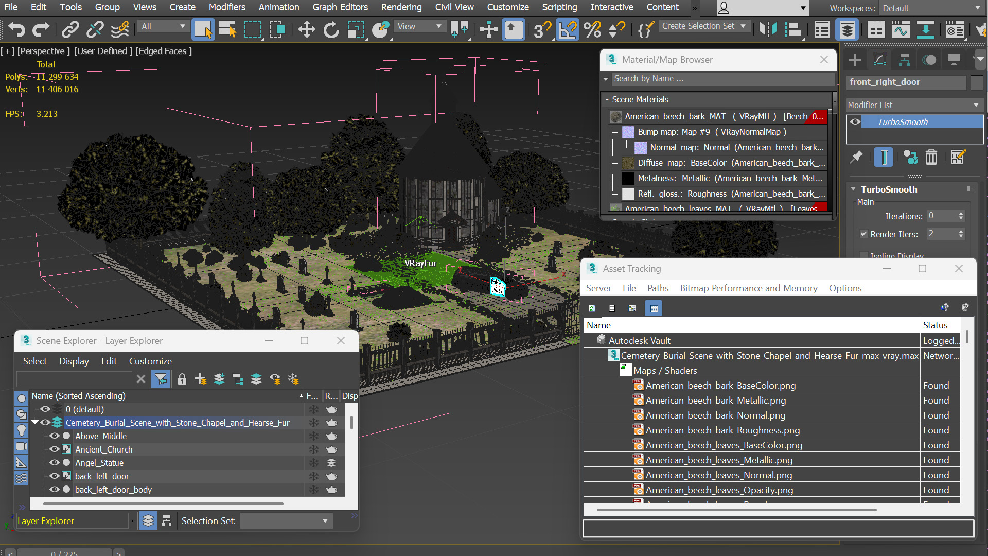The width and height of the screenshot is (988, 556).
Task: Open the Rendering menu
Action: click(x=401, y=7)
